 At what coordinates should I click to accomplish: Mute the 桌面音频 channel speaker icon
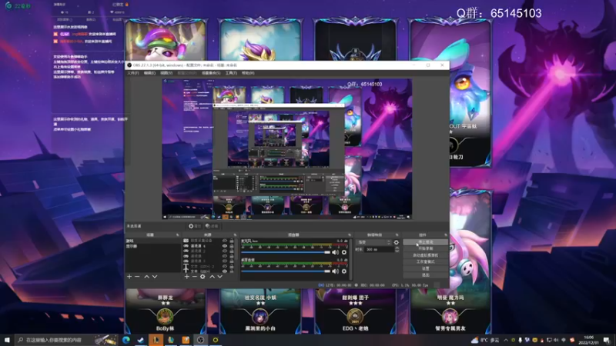[x=335, y=271]
